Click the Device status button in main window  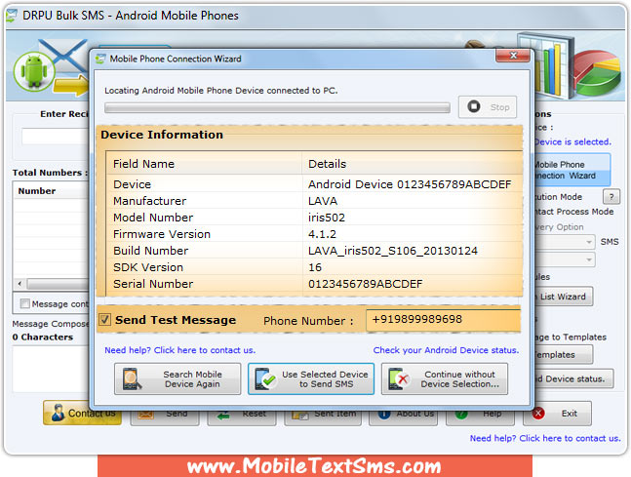pos(574,378)
